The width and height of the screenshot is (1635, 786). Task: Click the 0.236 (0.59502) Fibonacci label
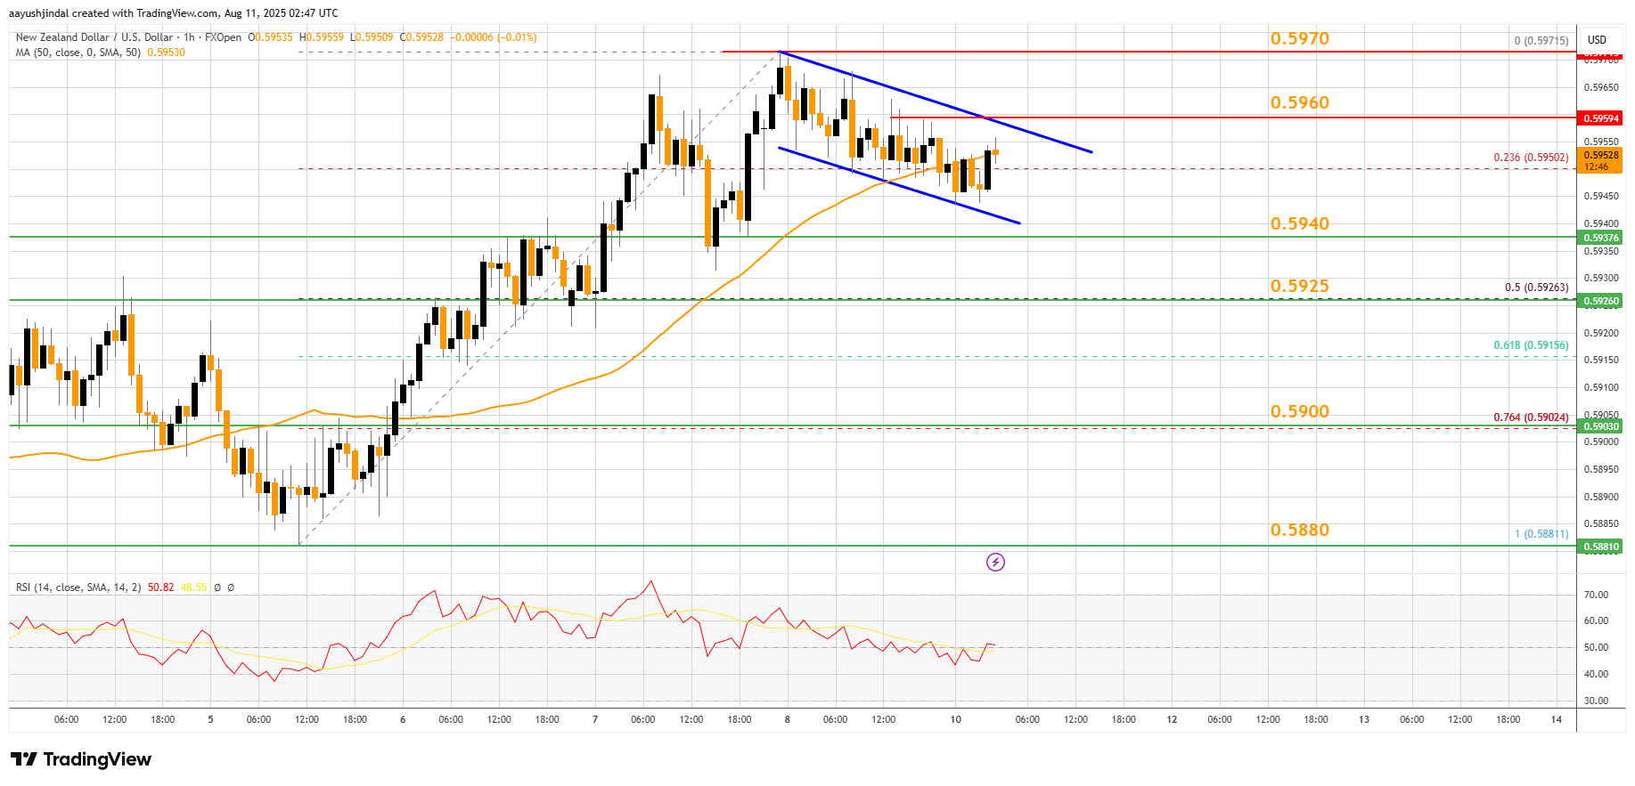pos(1531,158)
